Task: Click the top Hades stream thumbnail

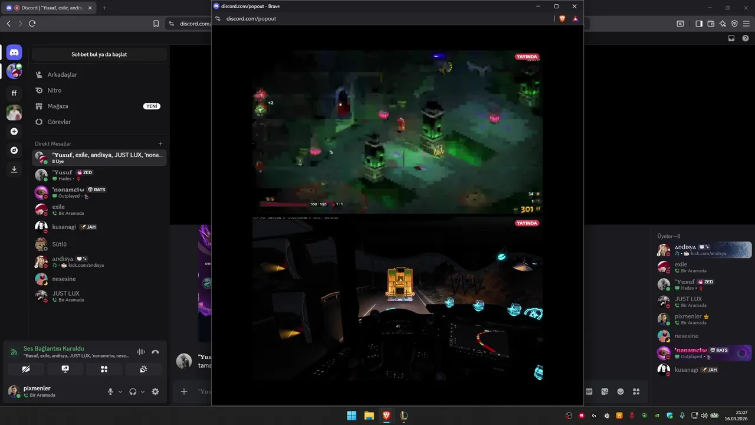Action: [x=398, y=131]
